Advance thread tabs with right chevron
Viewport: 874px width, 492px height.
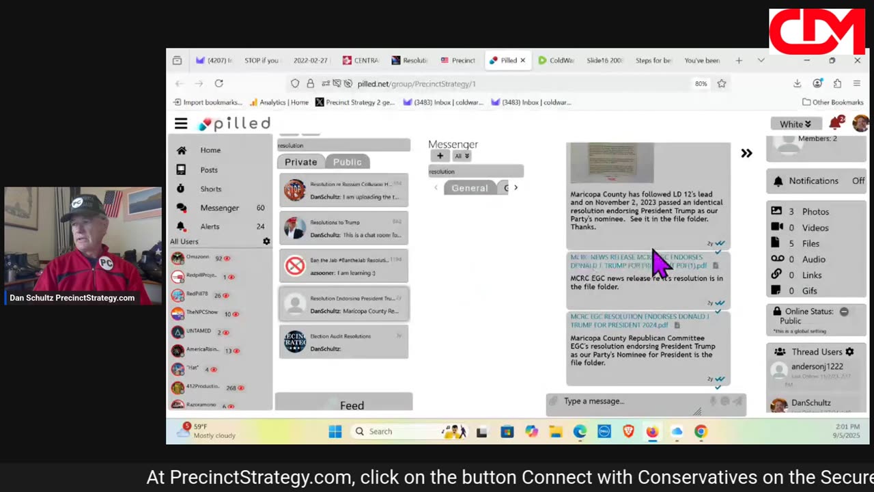coord(516,187)
